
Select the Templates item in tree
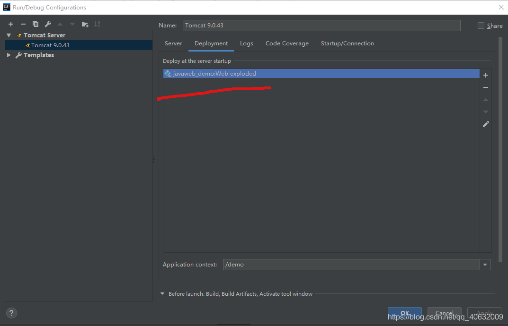[38, 55]
